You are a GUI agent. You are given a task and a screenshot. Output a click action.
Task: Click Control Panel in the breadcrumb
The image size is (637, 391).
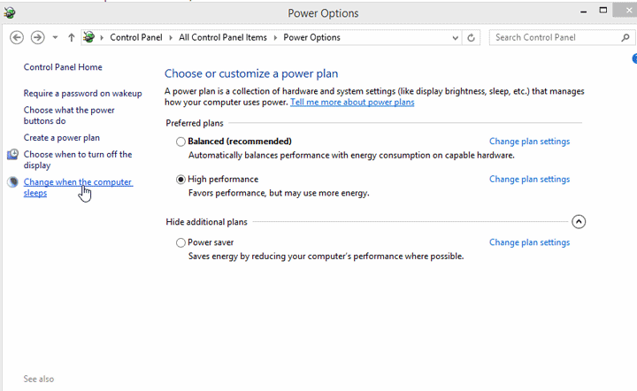click(x=138, y=38)
